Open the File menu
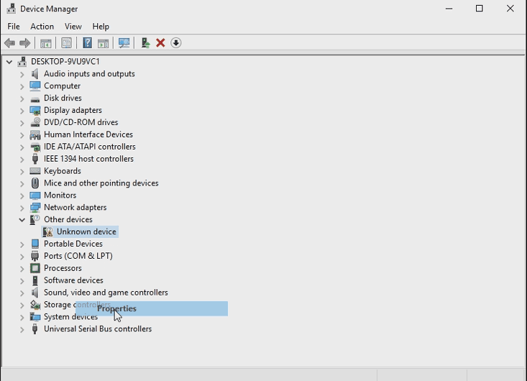 (x=14, y=26)
